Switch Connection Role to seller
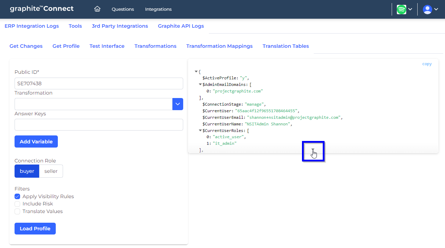Image resolution: width=445 pixels, height=248 pixels. (x=51, y=171)
